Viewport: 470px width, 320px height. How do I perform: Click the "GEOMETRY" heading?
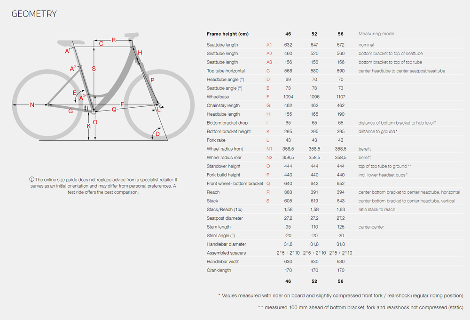34,14
